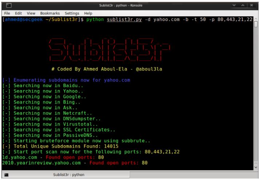Click the scrollbar down arrow

[x=256, y=167]
